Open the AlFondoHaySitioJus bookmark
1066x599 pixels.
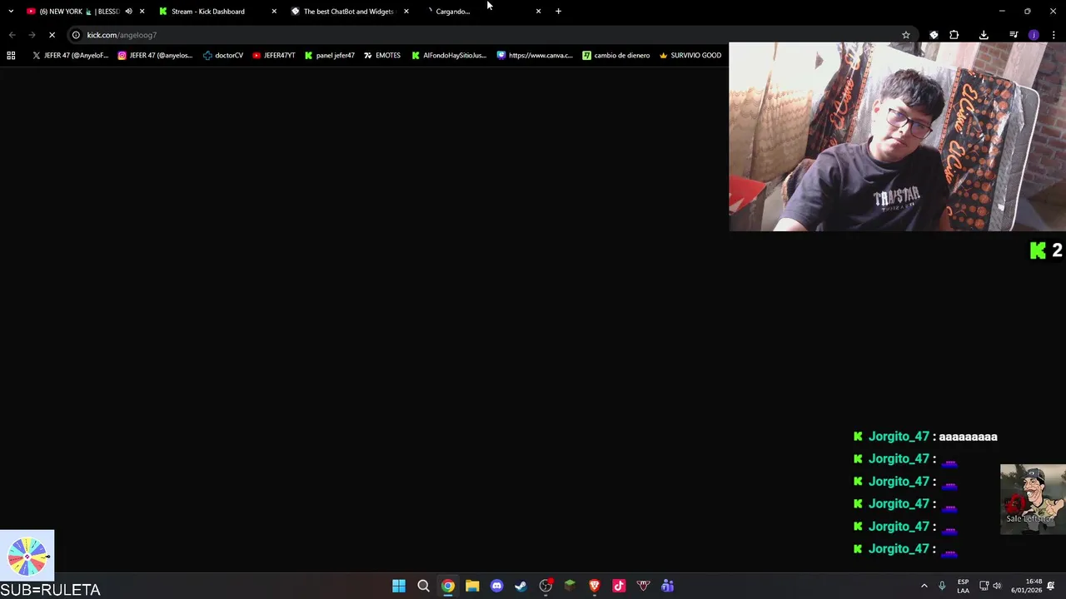pos(449,56)
